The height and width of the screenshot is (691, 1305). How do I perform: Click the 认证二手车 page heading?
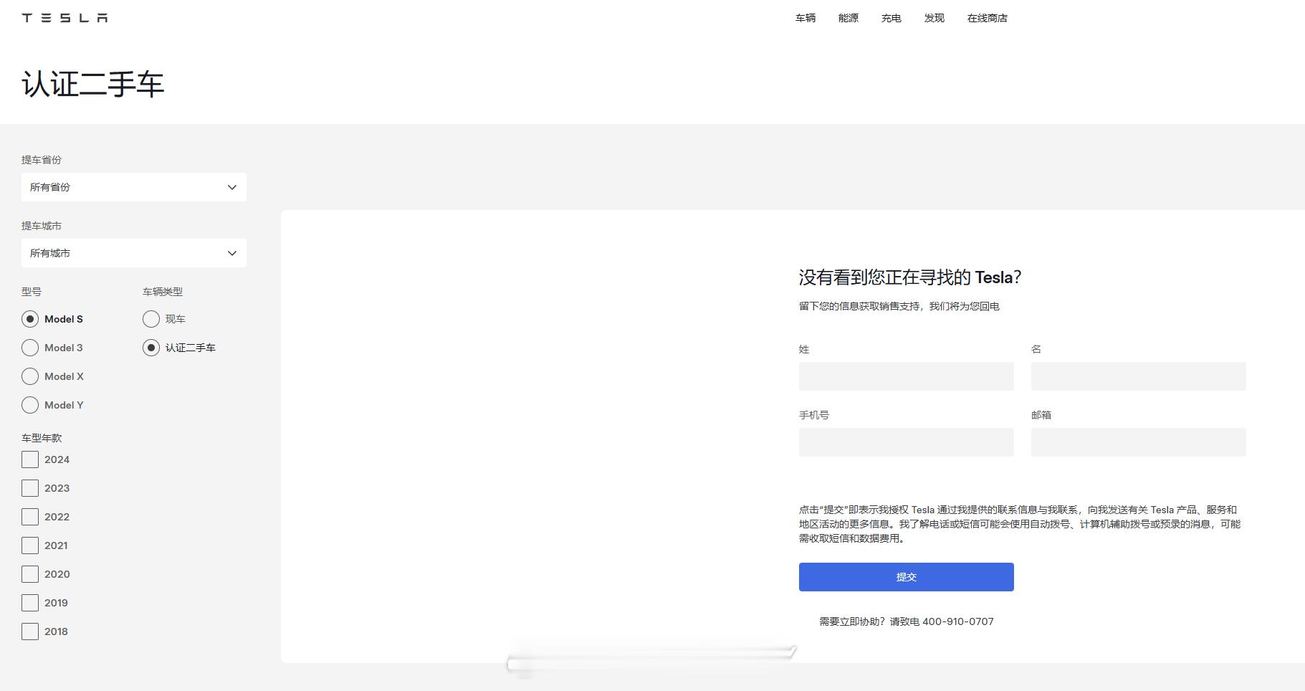[93, 84]
